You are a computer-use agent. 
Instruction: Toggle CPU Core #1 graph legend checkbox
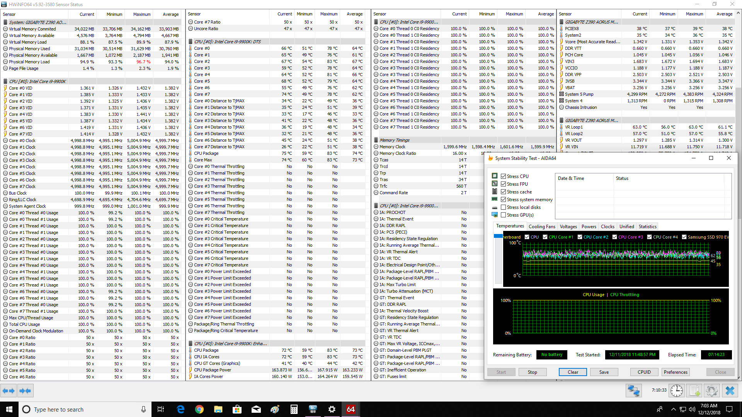(545, 237)
